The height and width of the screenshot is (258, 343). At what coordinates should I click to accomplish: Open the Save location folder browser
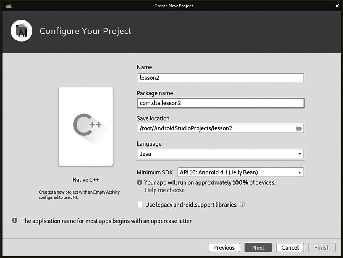[x=299, y=128]
